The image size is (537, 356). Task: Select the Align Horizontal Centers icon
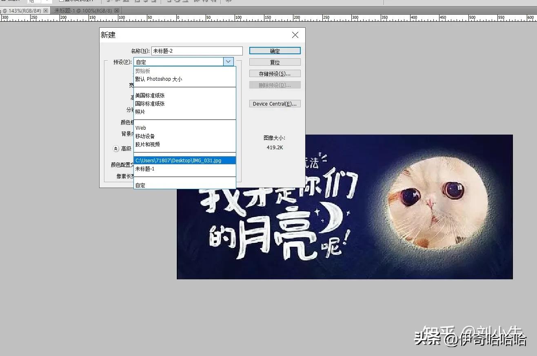145,1
